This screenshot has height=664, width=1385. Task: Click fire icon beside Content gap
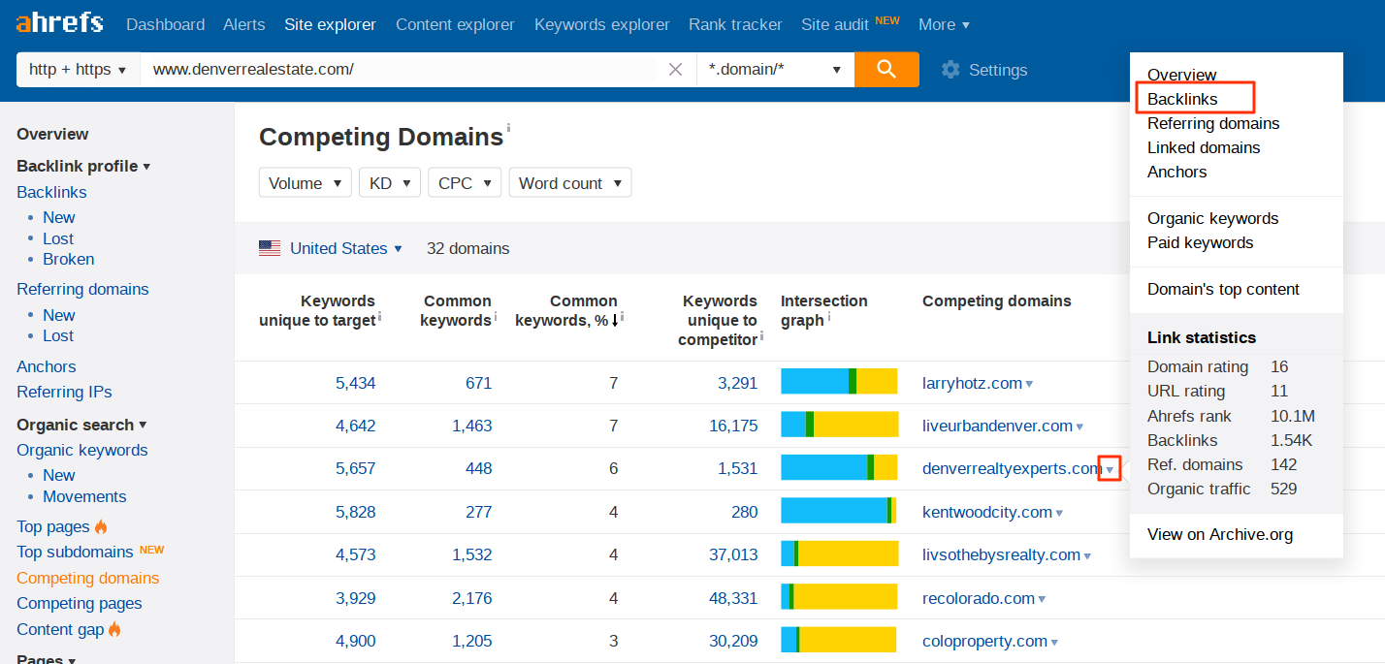(x=114, y=629)
